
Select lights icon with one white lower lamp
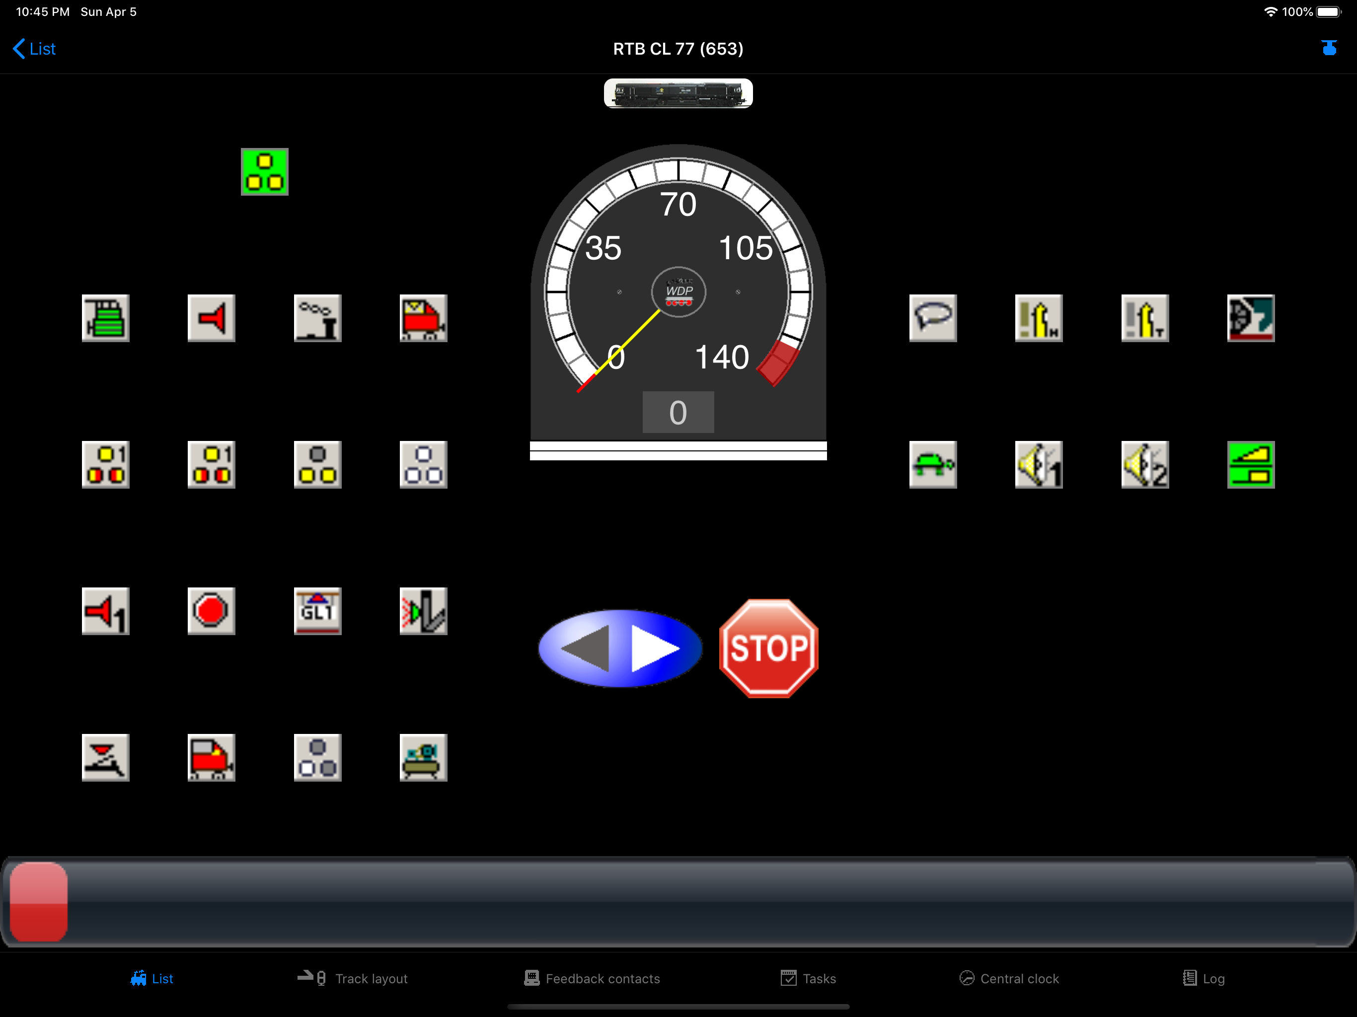[x=318, y=758]
